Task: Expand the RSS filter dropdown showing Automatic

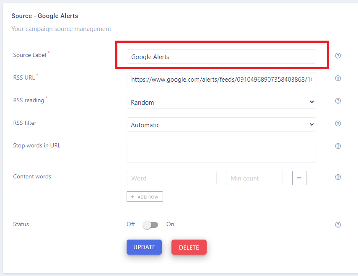Action: coord(221,124)
